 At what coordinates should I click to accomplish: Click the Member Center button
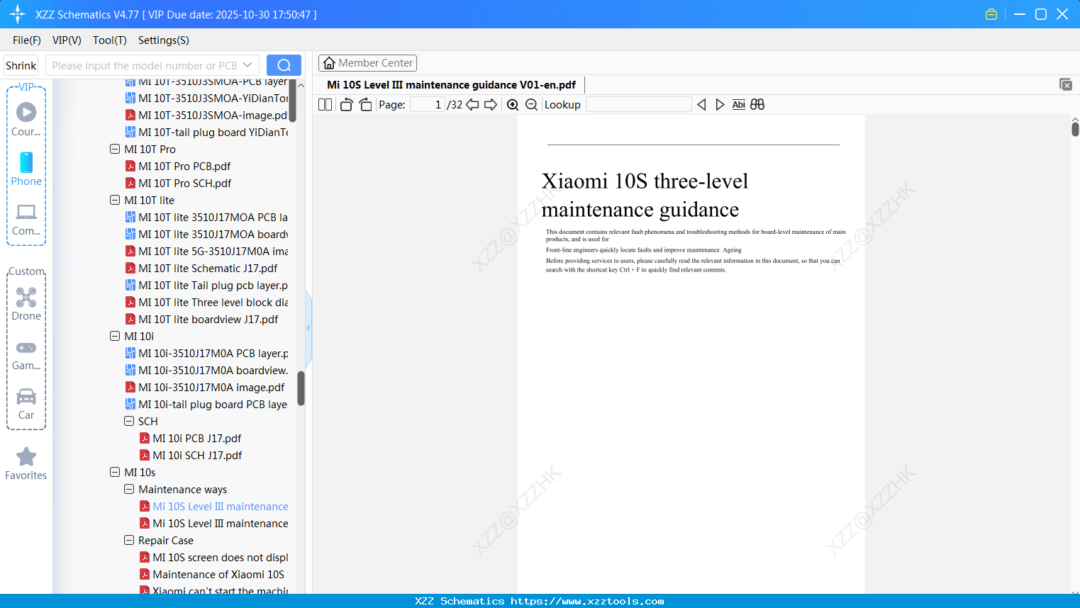click(x=367, y=62)
